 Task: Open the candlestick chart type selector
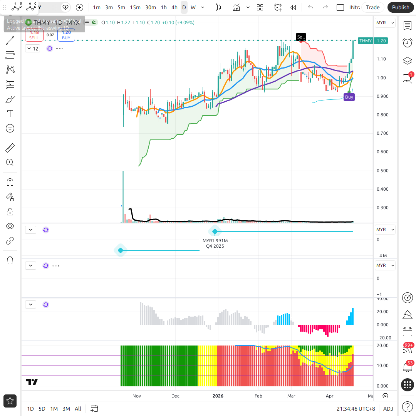pyautogui.click(x=218, y=7)
